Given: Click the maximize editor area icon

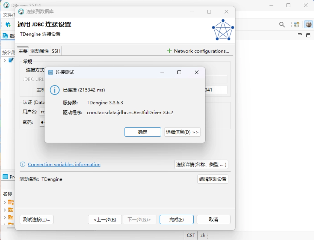Looking at the screenshot, I should (308, 35).
